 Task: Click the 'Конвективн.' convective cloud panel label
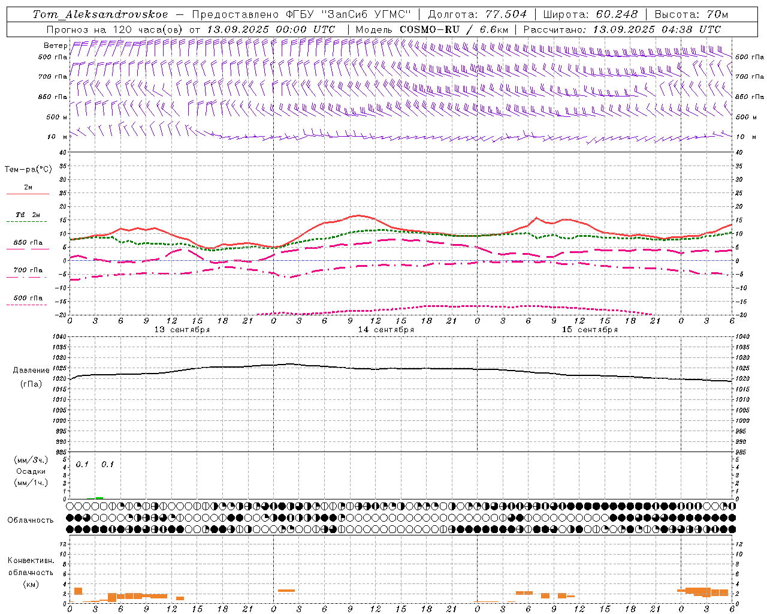[x=31, y=561]
